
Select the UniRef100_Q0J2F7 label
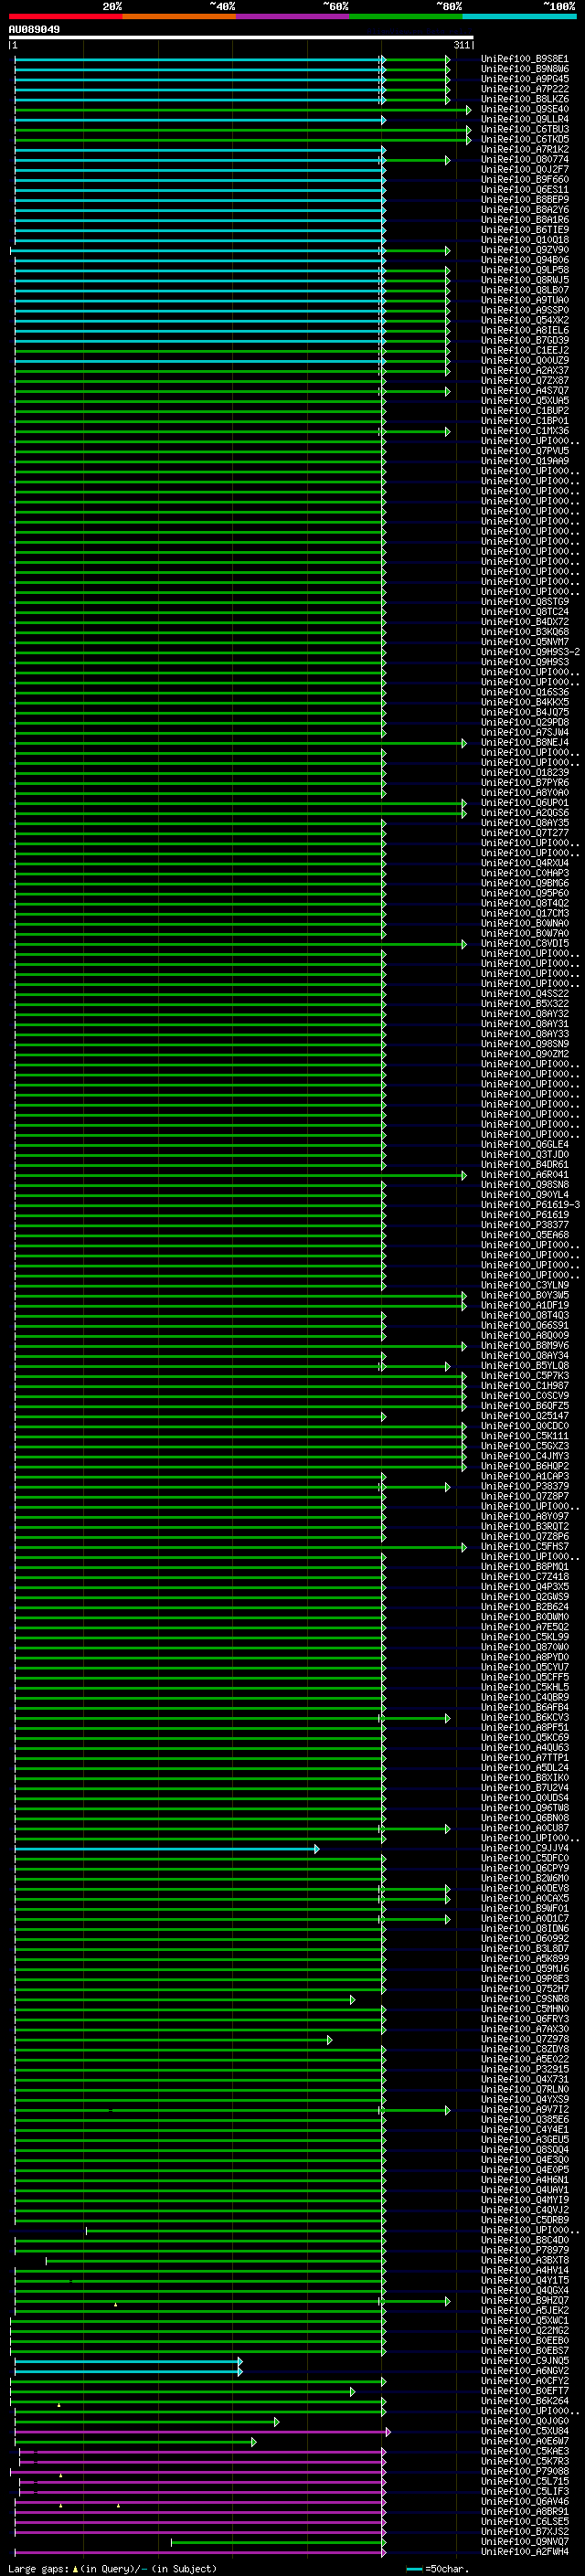[x=525, y=169]
